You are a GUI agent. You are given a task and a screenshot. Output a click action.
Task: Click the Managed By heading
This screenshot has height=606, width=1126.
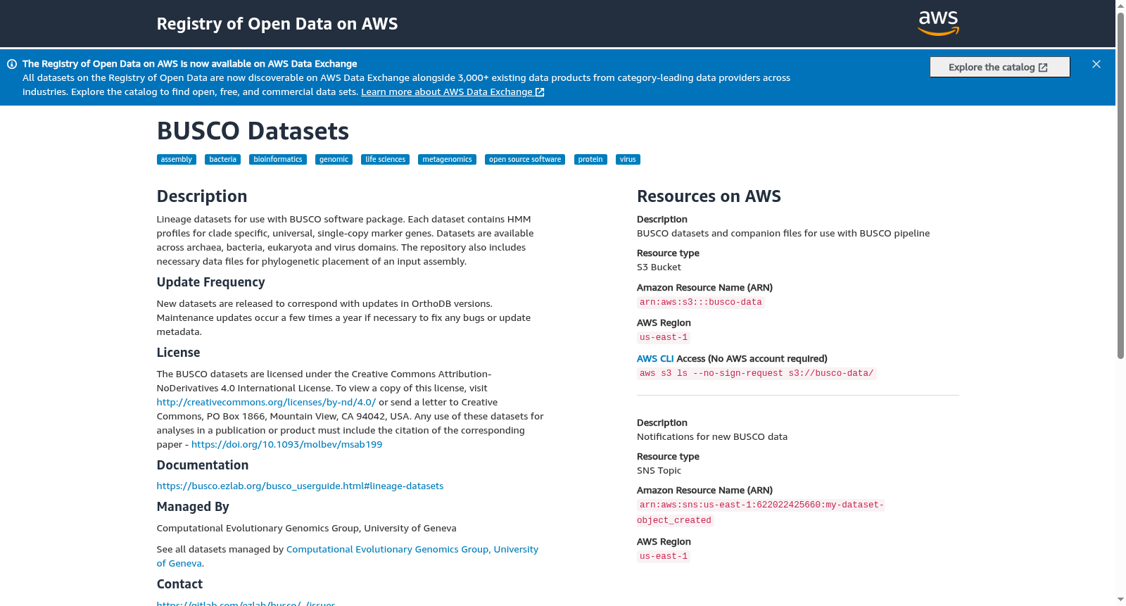[193, 507]
